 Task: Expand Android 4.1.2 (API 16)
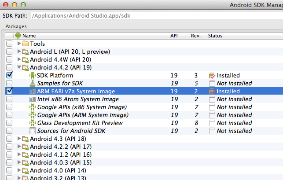coord(19,154)
